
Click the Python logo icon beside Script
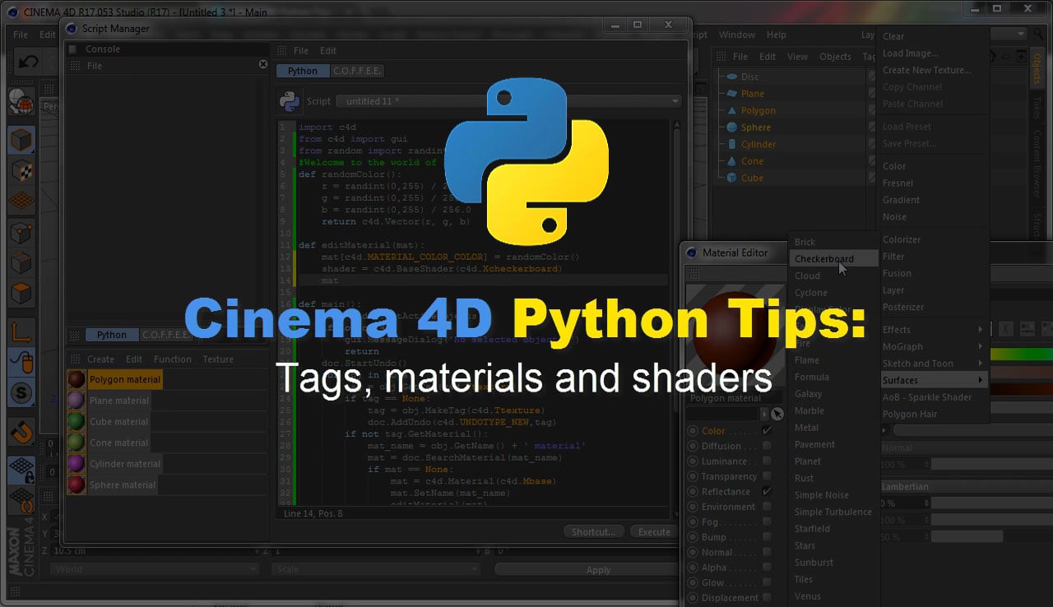coord(290,100)
